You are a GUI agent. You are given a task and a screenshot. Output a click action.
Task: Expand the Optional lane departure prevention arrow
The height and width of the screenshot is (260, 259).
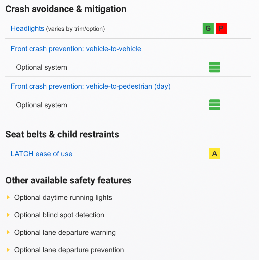click(8, 250)
